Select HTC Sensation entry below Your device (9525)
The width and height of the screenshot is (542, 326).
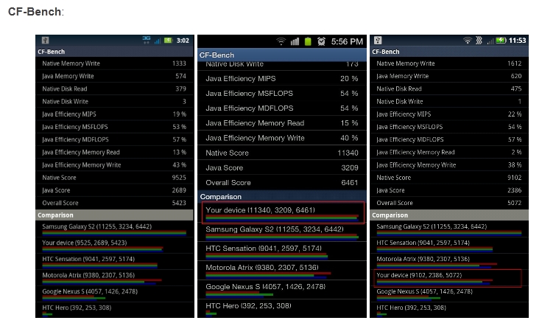pos(114,262)
